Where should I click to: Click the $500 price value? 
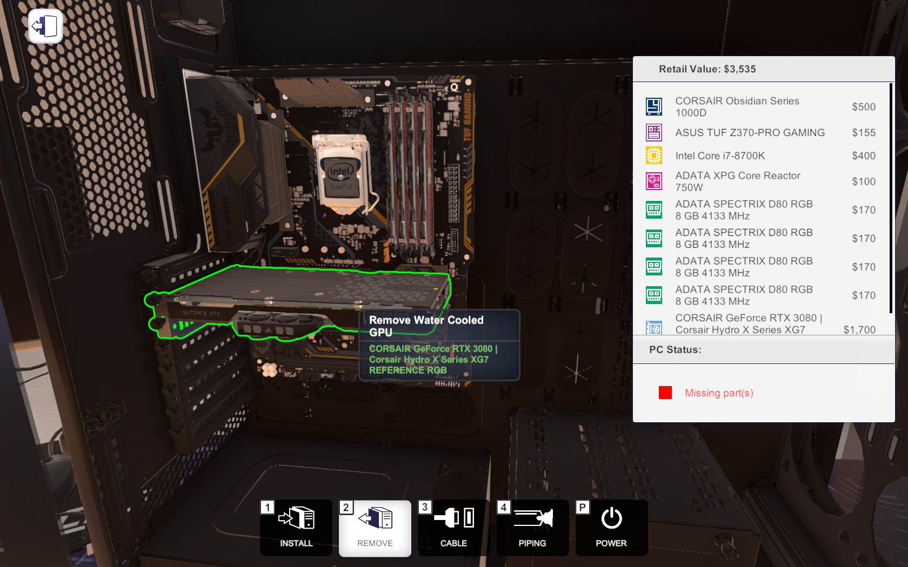tap(864, 107)
